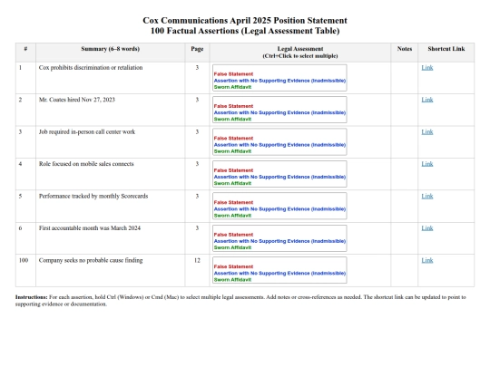Open the Link for Mr. Coates hired row

[426, 100]
